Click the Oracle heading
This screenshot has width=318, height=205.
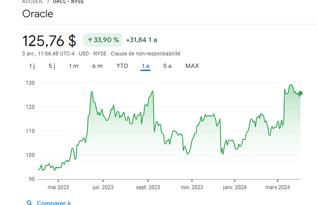[x=37, y=14]
